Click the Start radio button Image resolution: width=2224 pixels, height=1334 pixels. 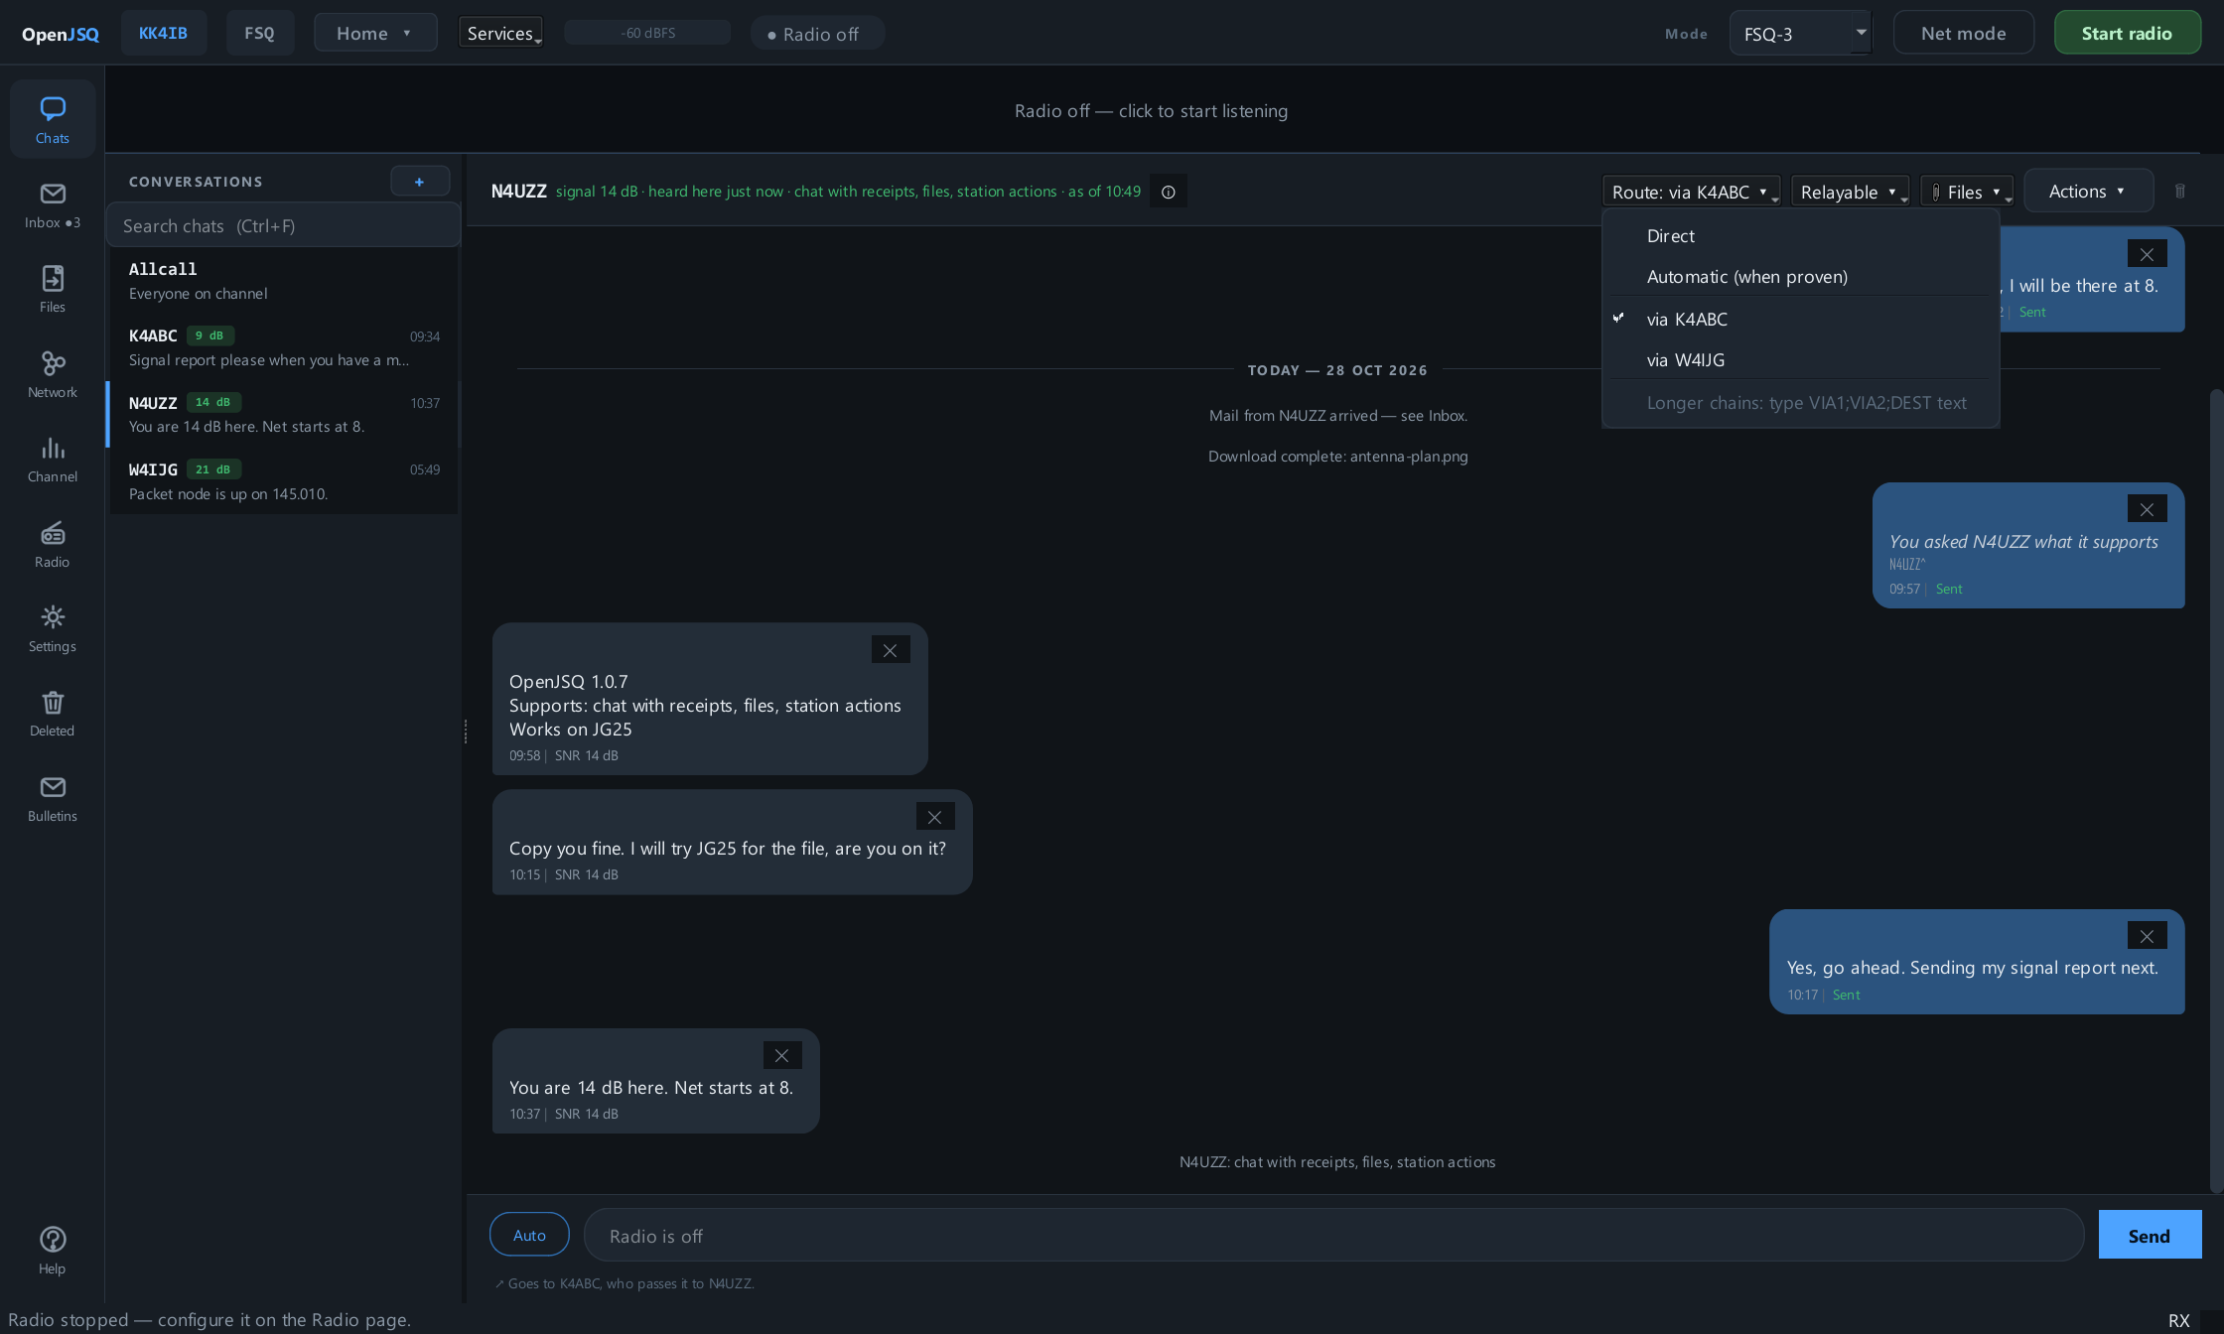pyautogui.click(x=2127, y=33)
